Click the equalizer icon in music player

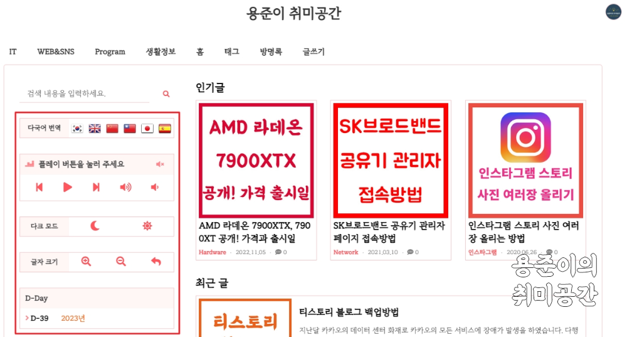(29, 164)
